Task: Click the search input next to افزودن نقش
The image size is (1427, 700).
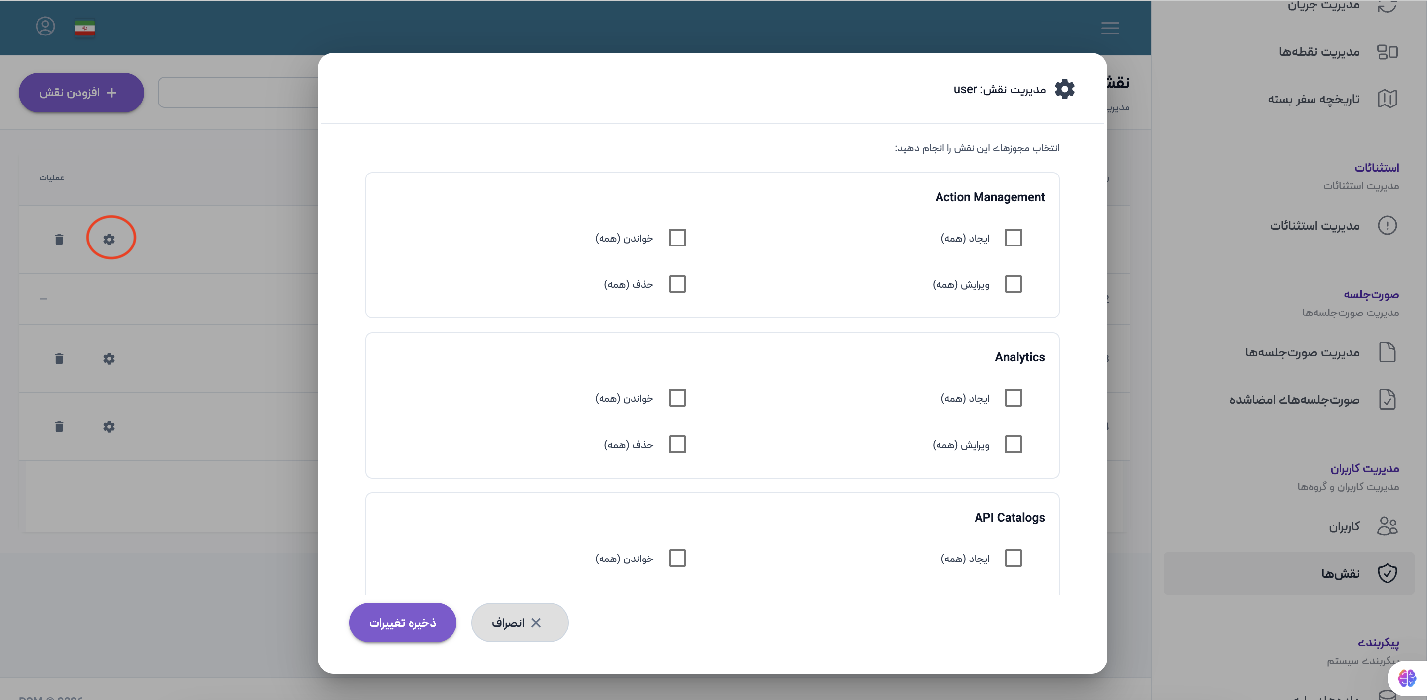Action: pos(238,92)
